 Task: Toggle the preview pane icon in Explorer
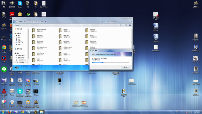pos(126,25)
